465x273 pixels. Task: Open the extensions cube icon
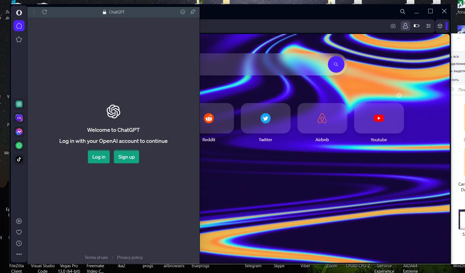440,26
